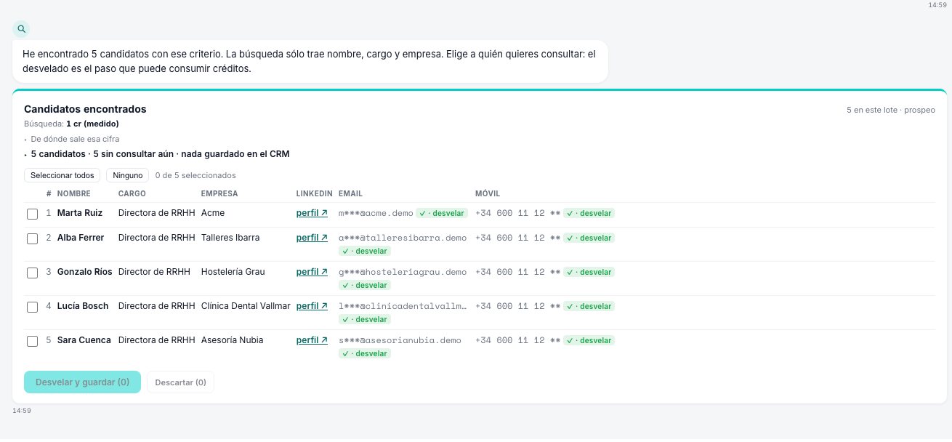Viewport: 952px width, 442px height.
Task: Click the company 'Clínica Dental Vallmar'
Action: [246, 306]
